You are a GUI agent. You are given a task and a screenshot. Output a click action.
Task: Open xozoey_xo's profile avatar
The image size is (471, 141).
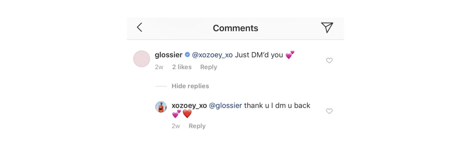point(161,107)
